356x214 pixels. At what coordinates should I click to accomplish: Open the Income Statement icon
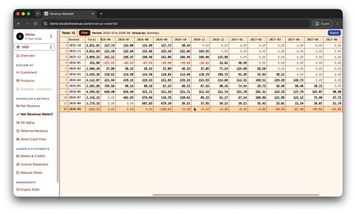pos(18,165)
